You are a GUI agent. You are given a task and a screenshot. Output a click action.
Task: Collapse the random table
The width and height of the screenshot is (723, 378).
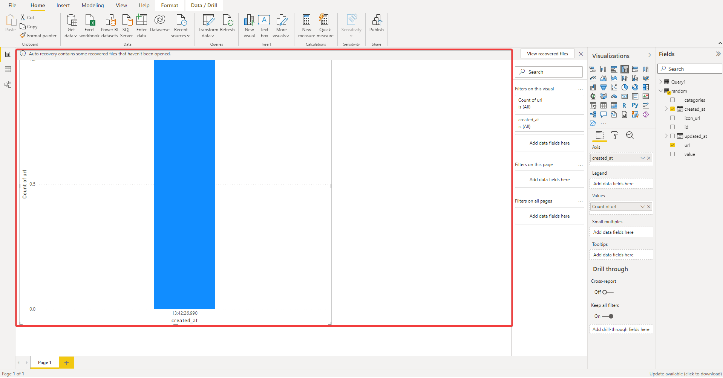coord(661,91)
